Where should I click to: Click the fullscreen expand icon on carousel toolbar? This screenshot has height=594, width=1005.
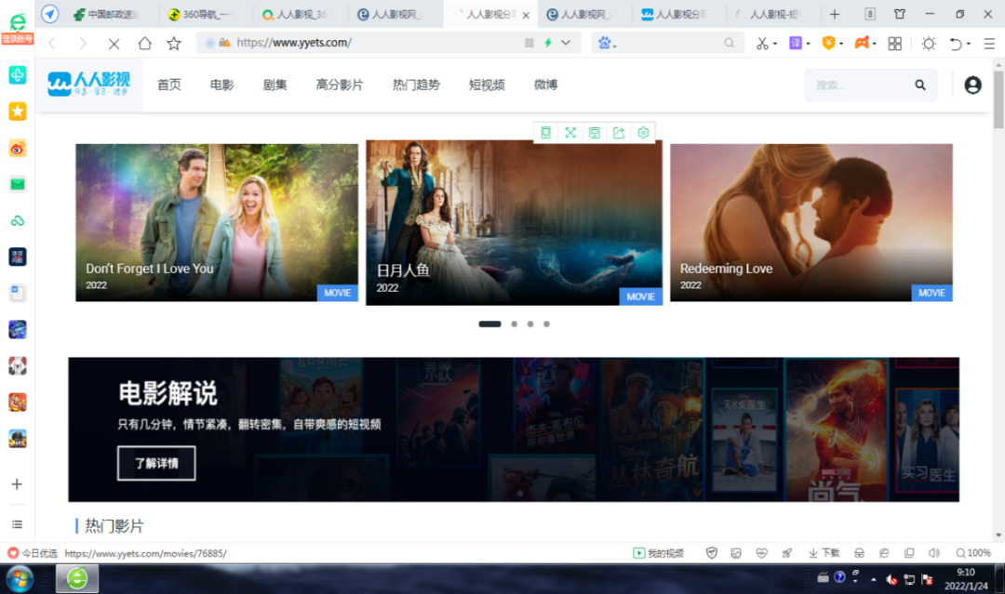[569, 133]
